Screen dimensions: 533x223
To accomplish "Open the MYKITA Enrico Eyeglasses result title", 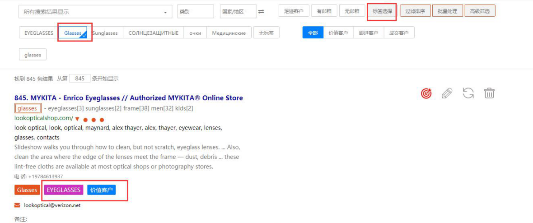I will pyautogui.click(x=128, y=98).
